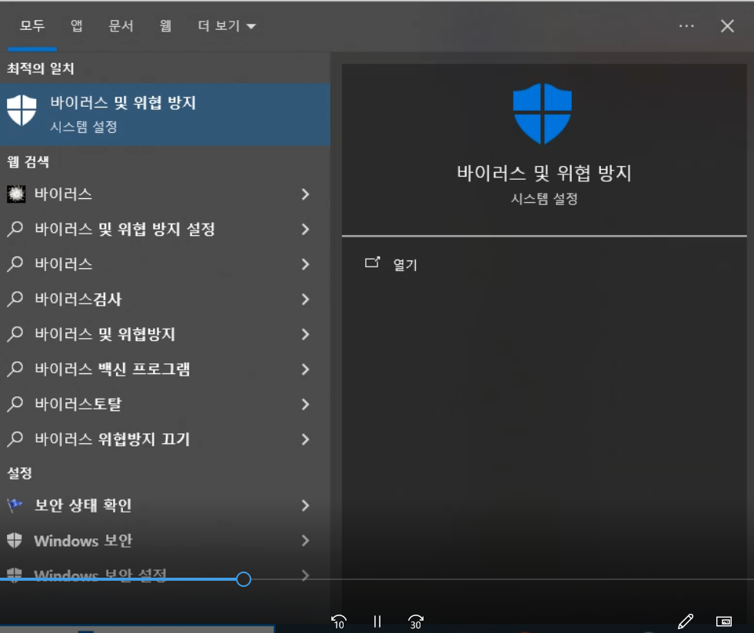Expand arrow for 바이러스 위협방지 끄기
The image size is (754, 633).
coord(305,439)
